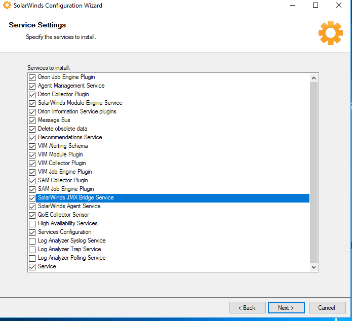This screenshot has width=352, height=321.
Task: Toggle VIM Module Plugin checkbox
Action: pos(32,155)
